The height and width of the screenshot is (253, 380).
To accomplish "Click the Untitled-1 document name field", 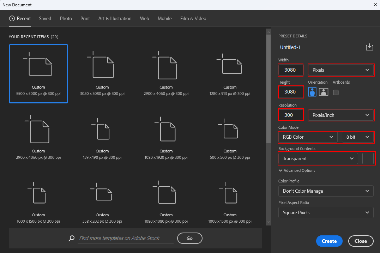I will point(320,47).
